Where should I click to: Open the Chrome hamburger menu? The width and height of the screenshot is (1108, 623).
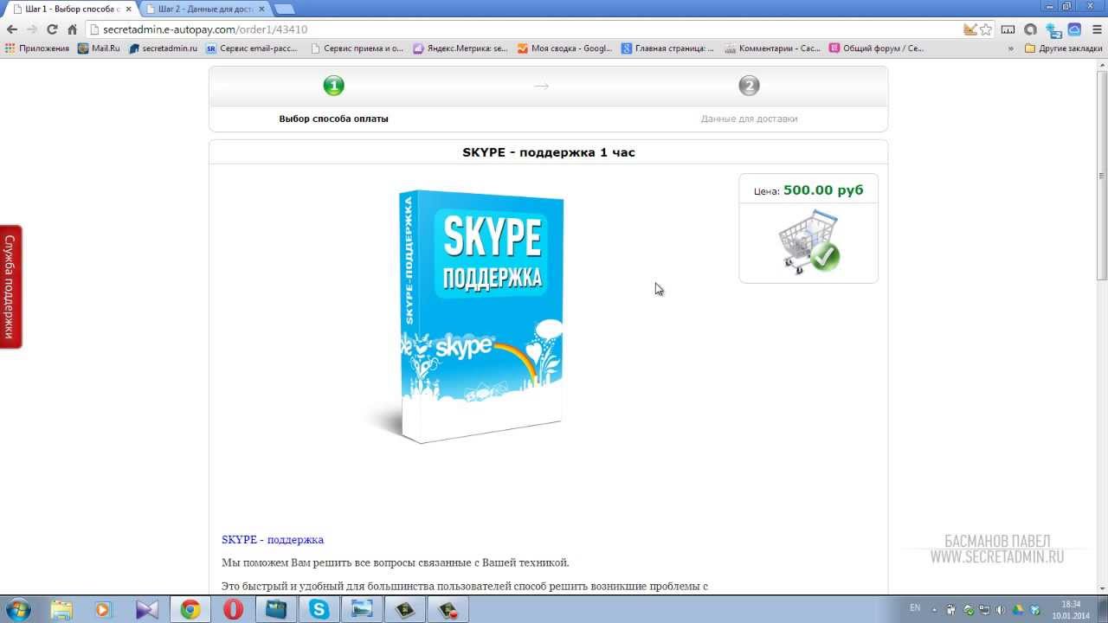tap(1095, 29)
